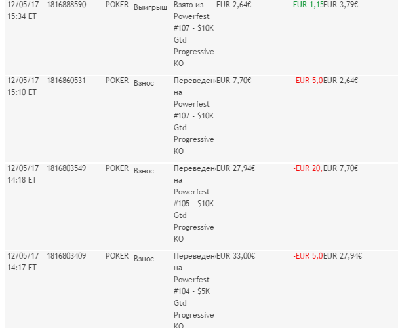Click POKER in the 14:18 row
Screen dimensions: 398x328
117,168
